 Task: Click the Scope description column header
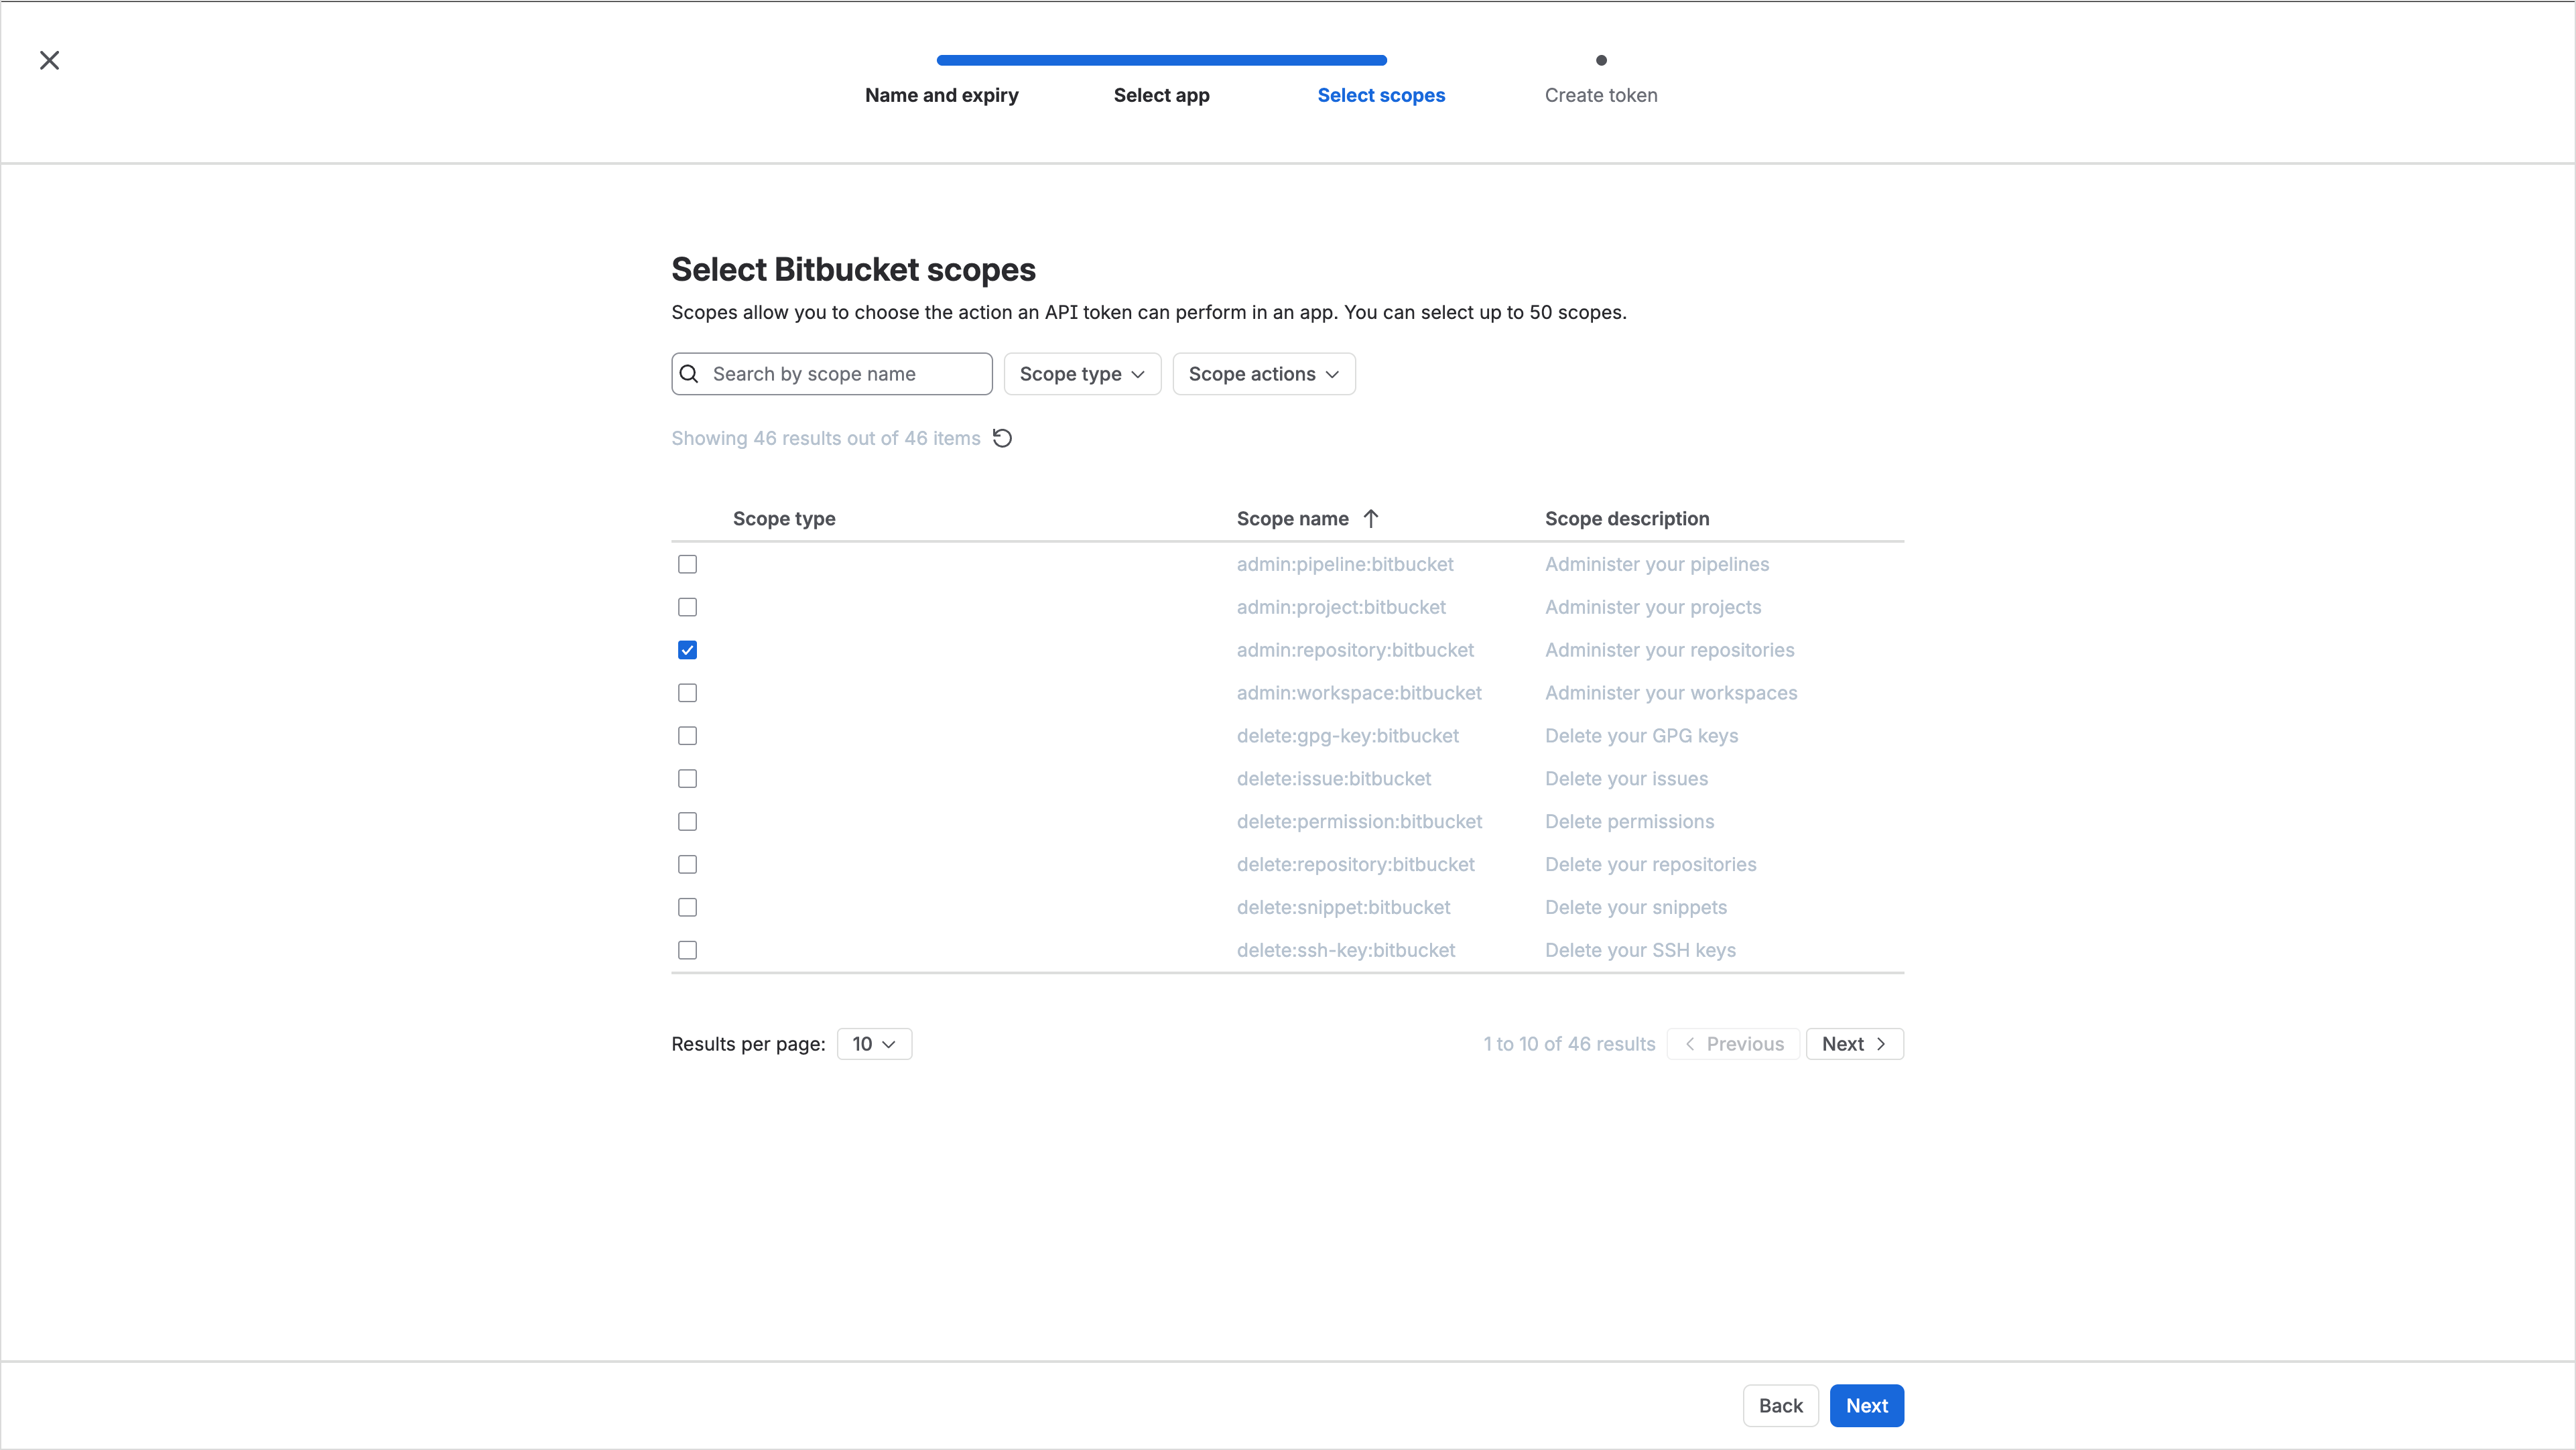tap(1627, 519)
